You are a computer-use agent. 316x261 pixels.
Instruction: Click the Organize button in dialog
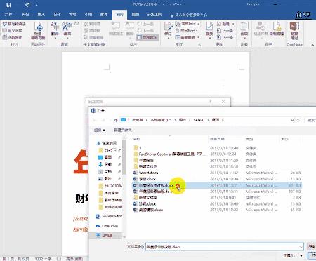[x=99, y=130]
